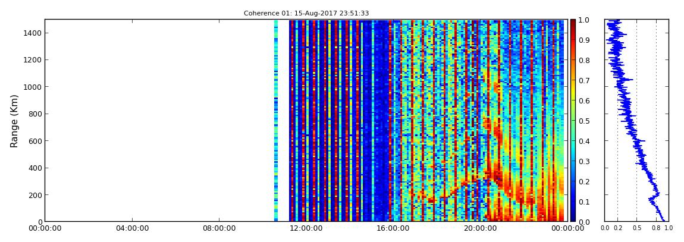Click the colorbar's 0.6 label

point(583,100)
